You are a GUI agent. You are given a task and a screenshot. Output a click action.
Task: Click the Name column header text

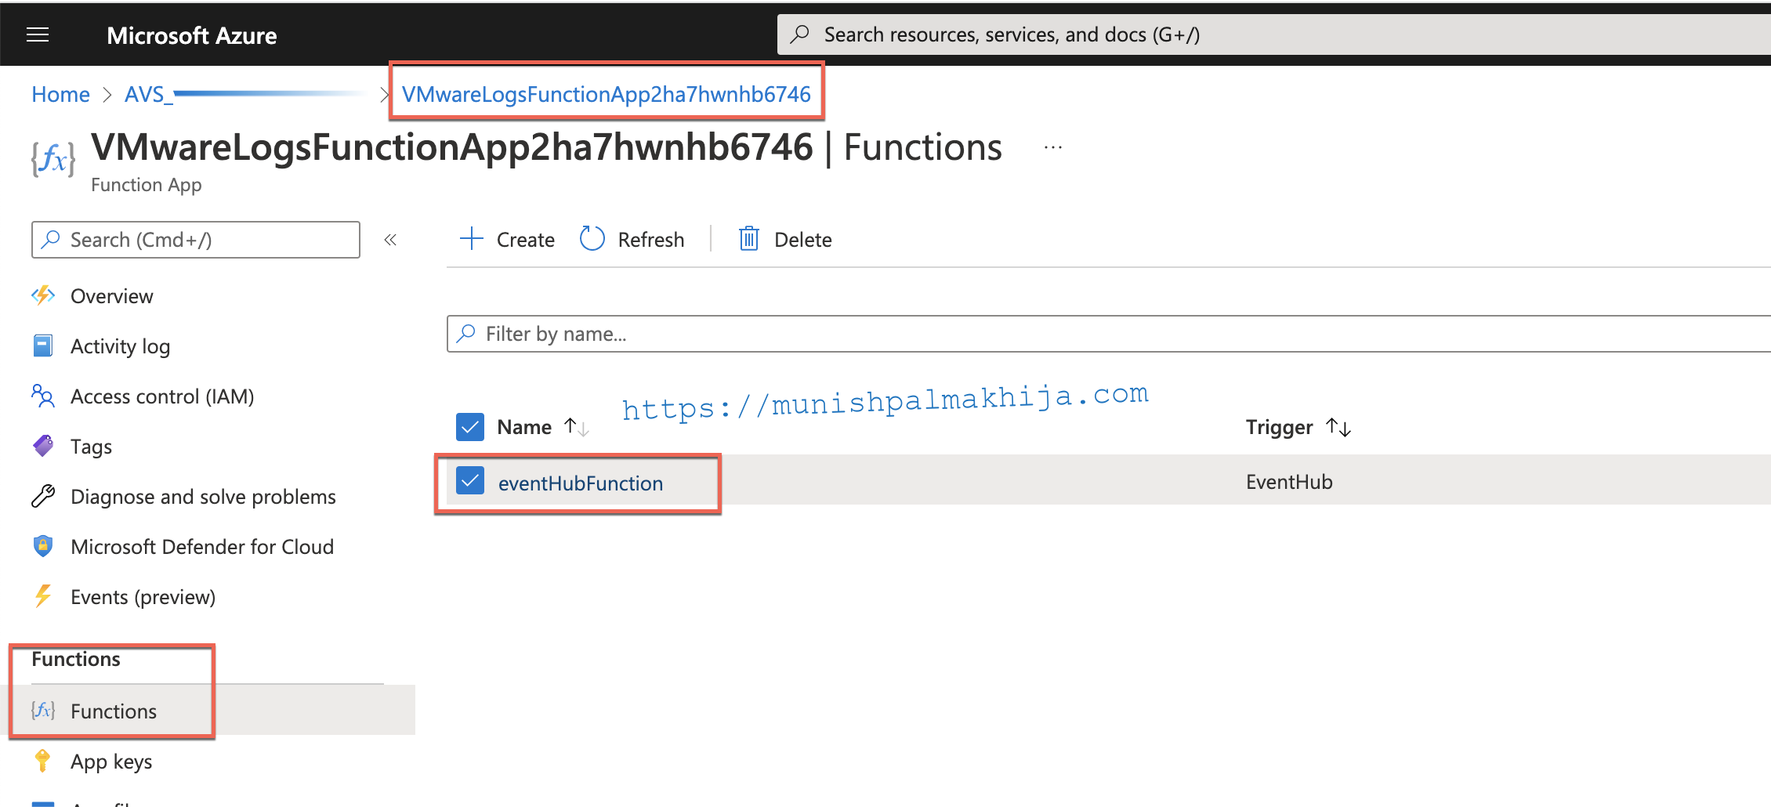[524, 427]
